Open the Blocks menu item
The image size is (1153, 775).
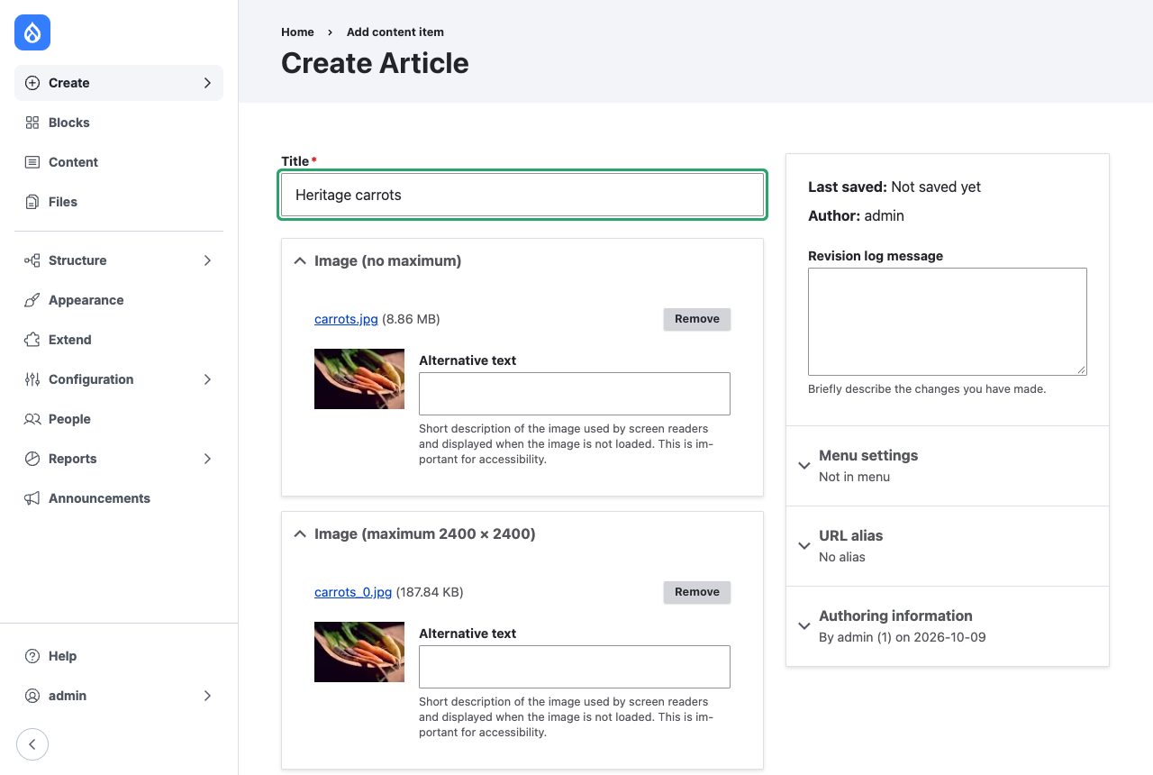pos(119,123)
